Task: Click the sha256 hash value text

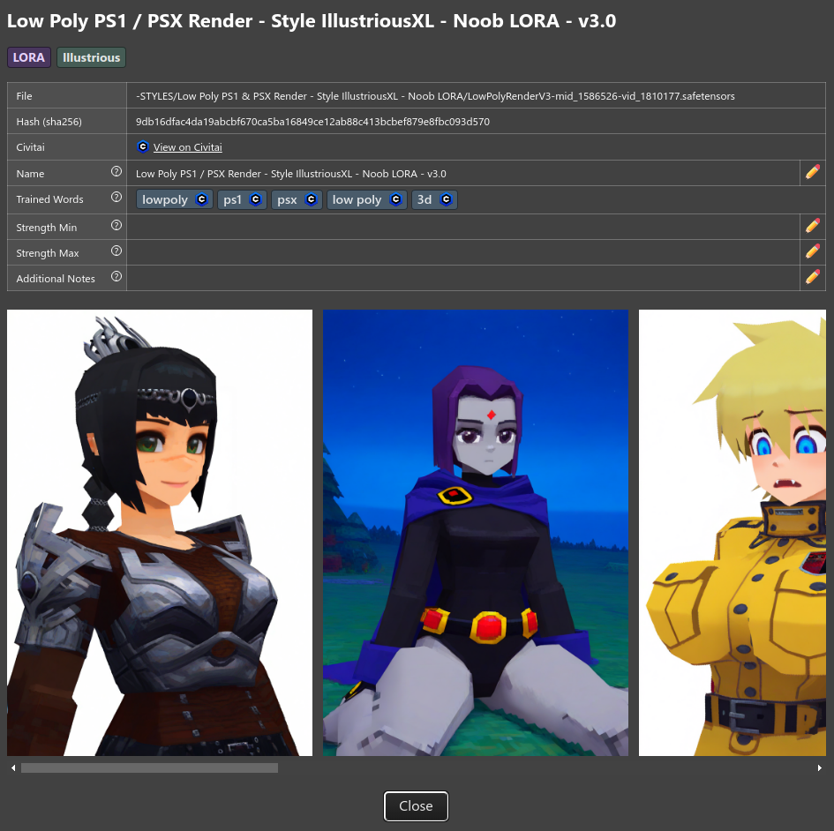Action: (312, 122)
